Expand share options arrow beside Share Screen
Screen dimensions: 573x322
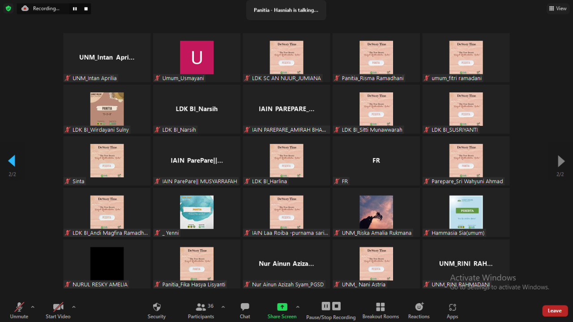pos(298,307)
